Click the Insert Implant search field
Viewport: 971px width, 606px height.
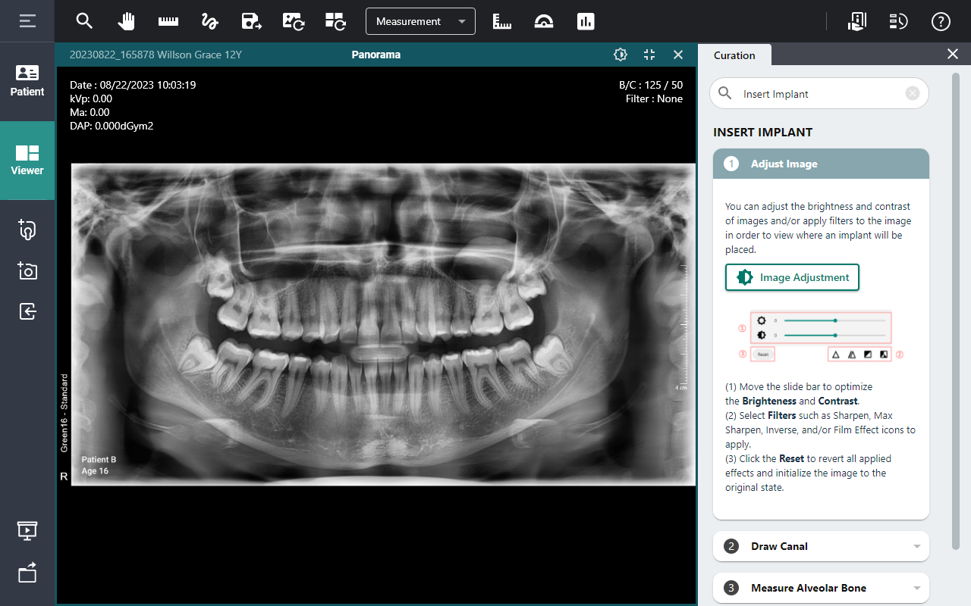819,94
